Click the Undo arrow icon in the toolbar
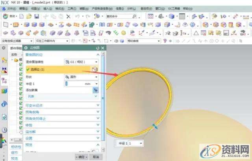 [78, 16]
